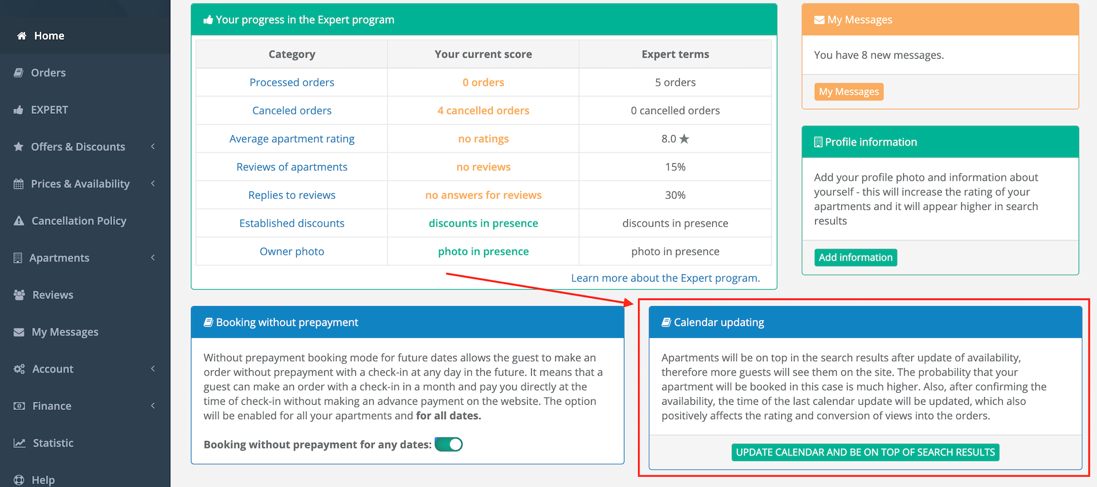Open Home in the sidebar menu

[85, 36]
